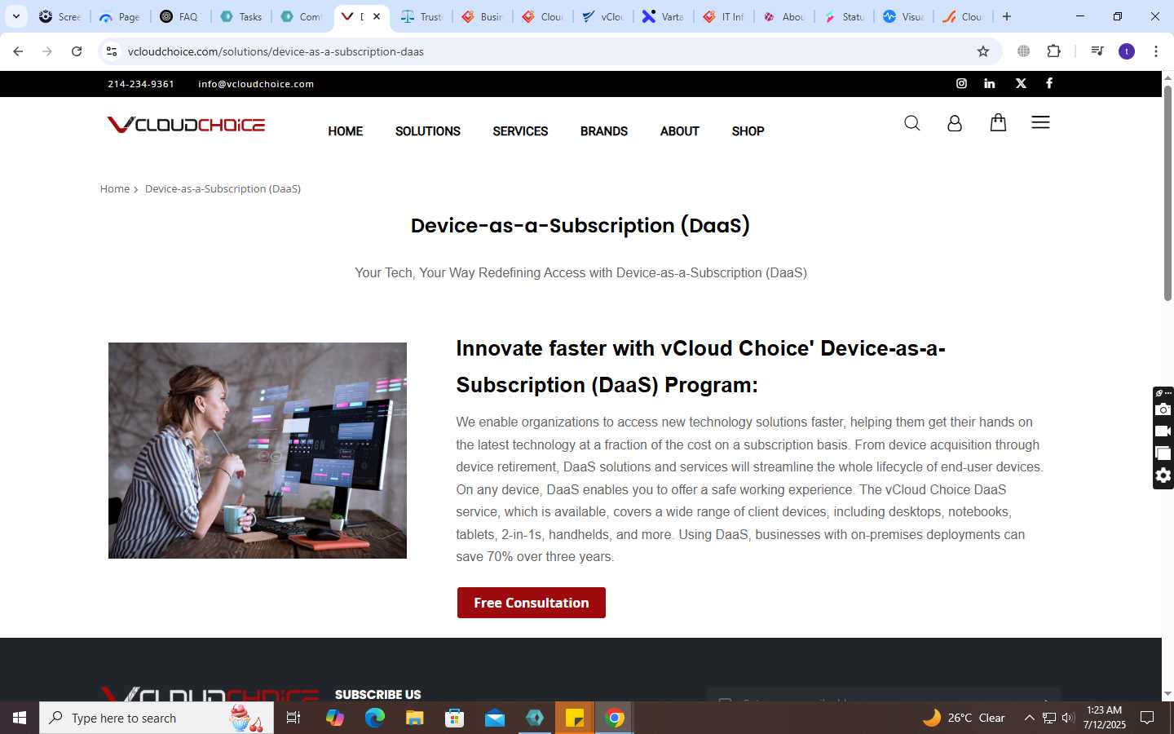The height and width of the screenshot is (734, 1174).
Task: Open Chrome media control icon
Action: point(1097,51)
